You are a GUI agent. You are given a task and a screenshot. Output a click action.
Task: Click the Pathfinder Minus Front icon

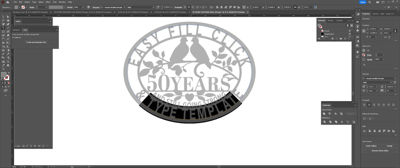330,114
